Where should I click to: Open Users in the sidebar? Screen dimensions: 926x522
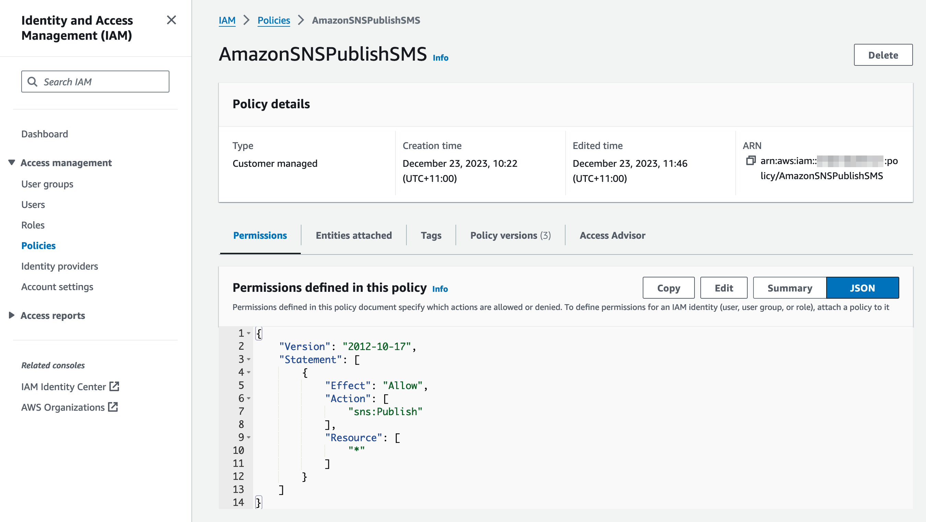click(33, 204)
